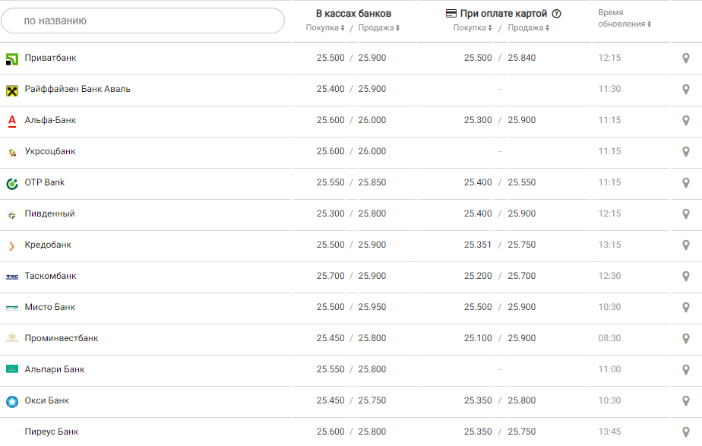Select the В кассах банков column header
Image resolution: width=702 pixels, height=446 pixels.
[353, 14]
